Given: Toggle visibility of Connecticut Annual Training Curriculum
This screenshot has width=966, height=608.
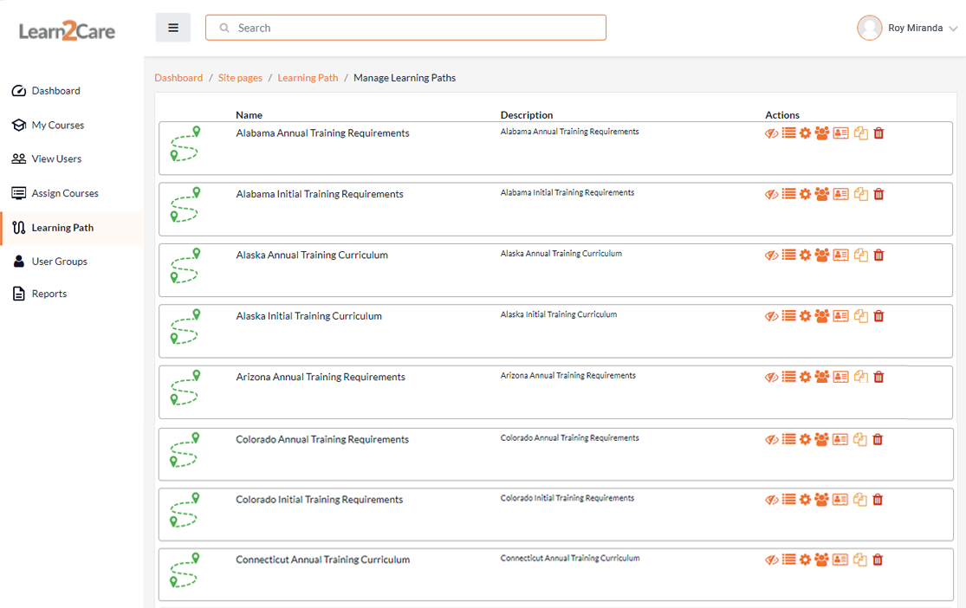Looking at the screenshot, I should [x=771, y=560].
